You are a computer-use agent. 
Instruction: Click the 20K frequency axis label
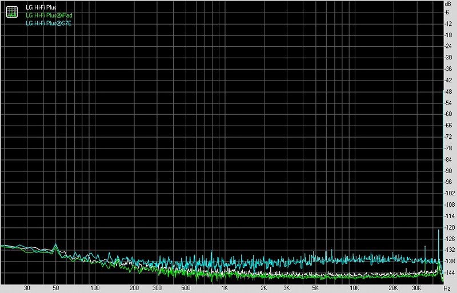(393, 288)
